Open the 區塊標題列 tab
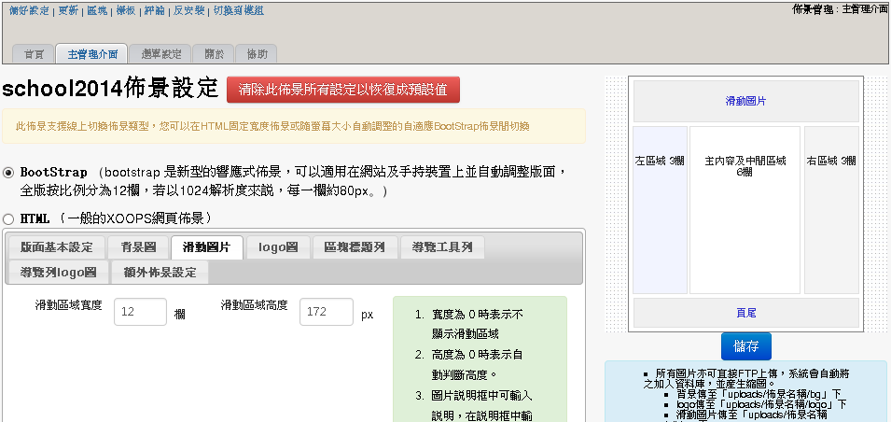The image size is (891, 422). pos(360,247)
